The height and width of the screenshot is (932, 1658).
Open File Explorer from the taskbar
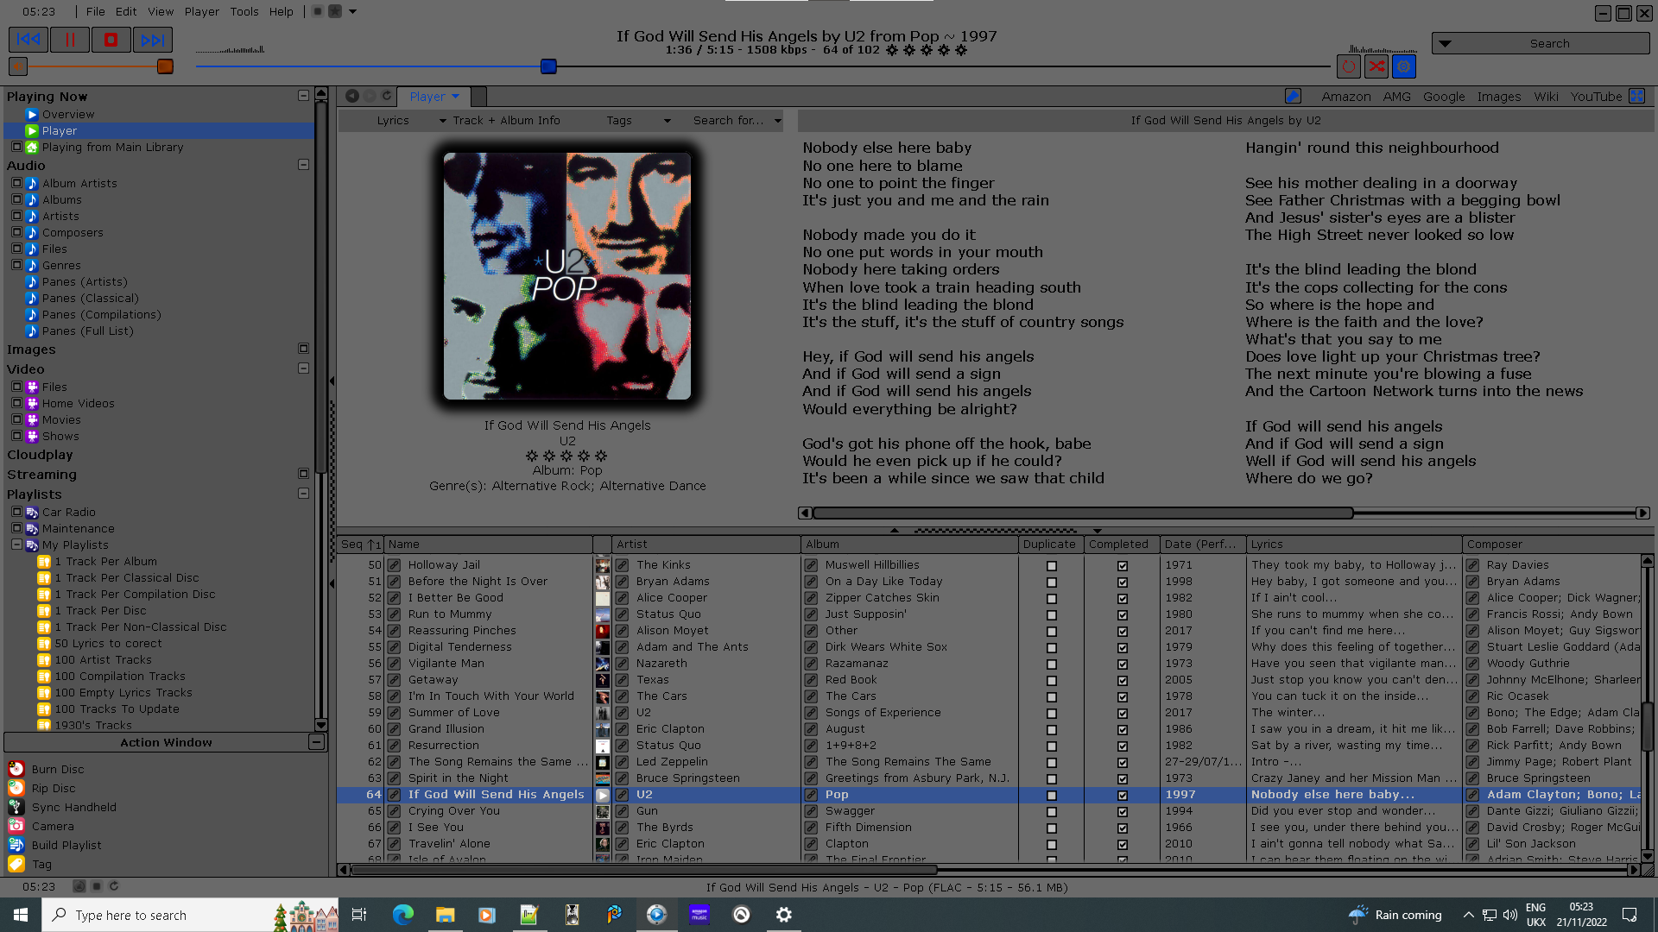[x=445, y=915]
